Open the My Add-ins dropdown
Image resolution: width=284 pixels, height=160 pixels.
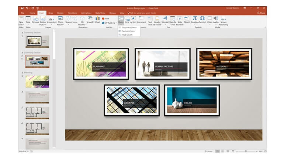click(109, 23)
